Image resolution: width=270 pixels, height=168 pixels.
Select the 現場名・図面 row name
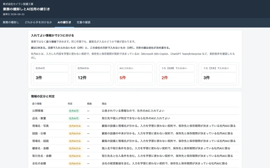click(x=40, y=141)
